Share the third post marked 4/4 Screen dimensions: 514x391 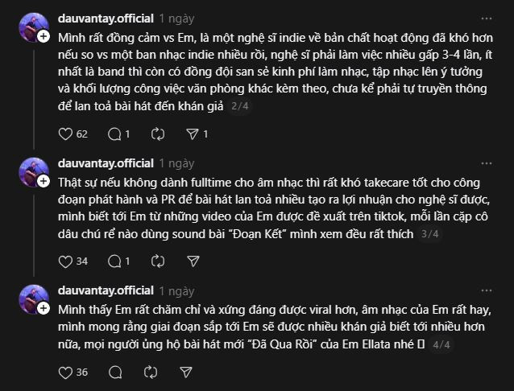pyautogui.click(x=185, y=372)
